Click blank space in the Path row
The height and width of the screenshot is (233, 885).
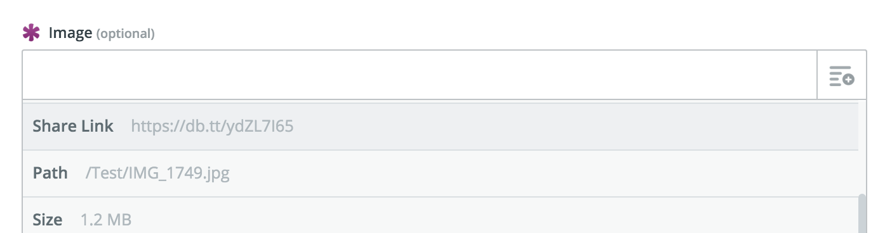point(540,173)
